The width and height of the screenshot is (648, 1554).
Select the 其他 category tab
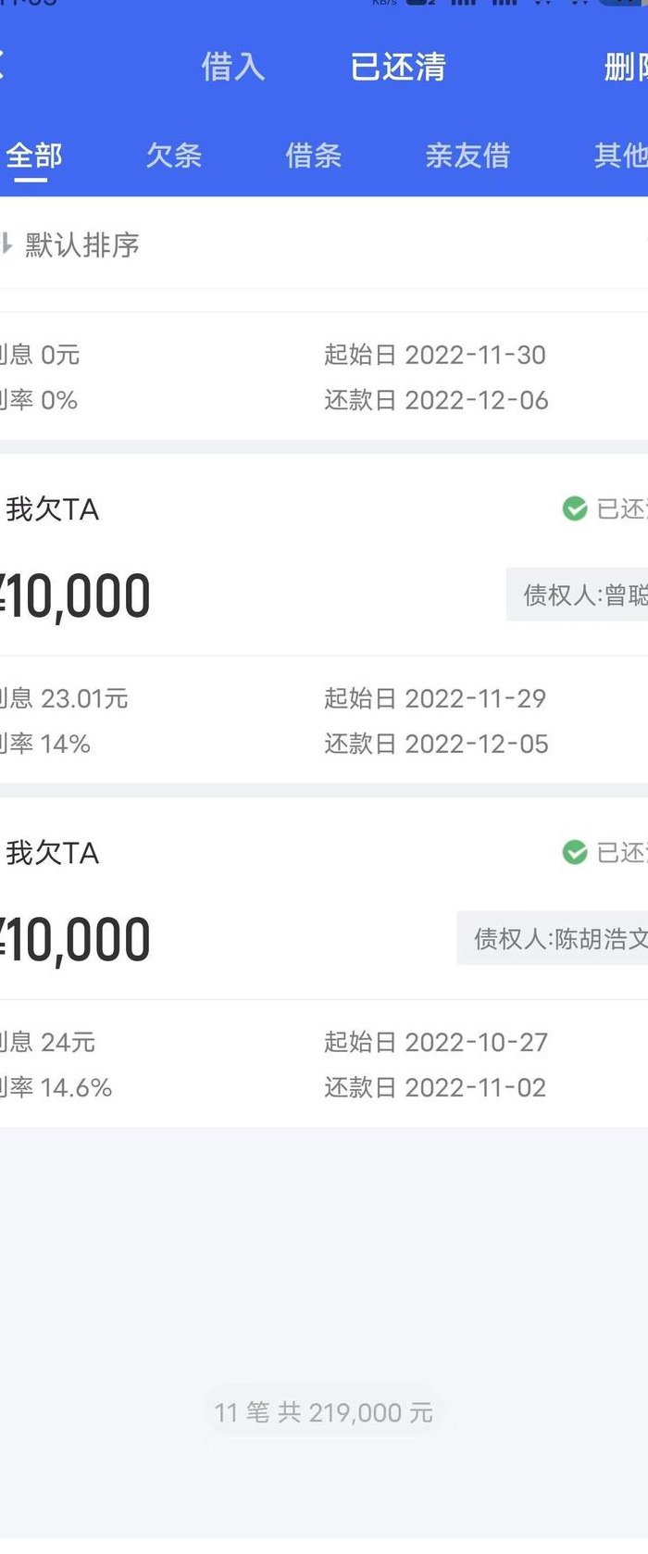(621, 156)
